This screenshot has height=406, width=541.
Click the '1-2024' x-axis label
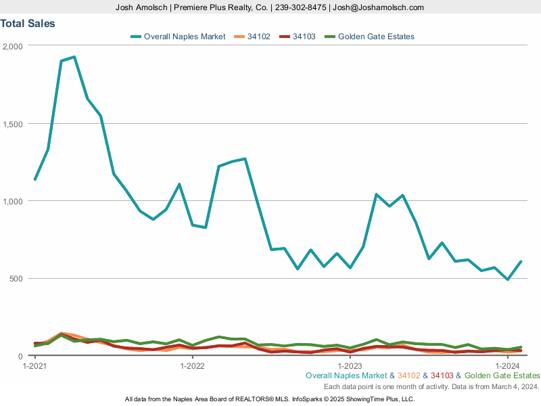point(508,366)
